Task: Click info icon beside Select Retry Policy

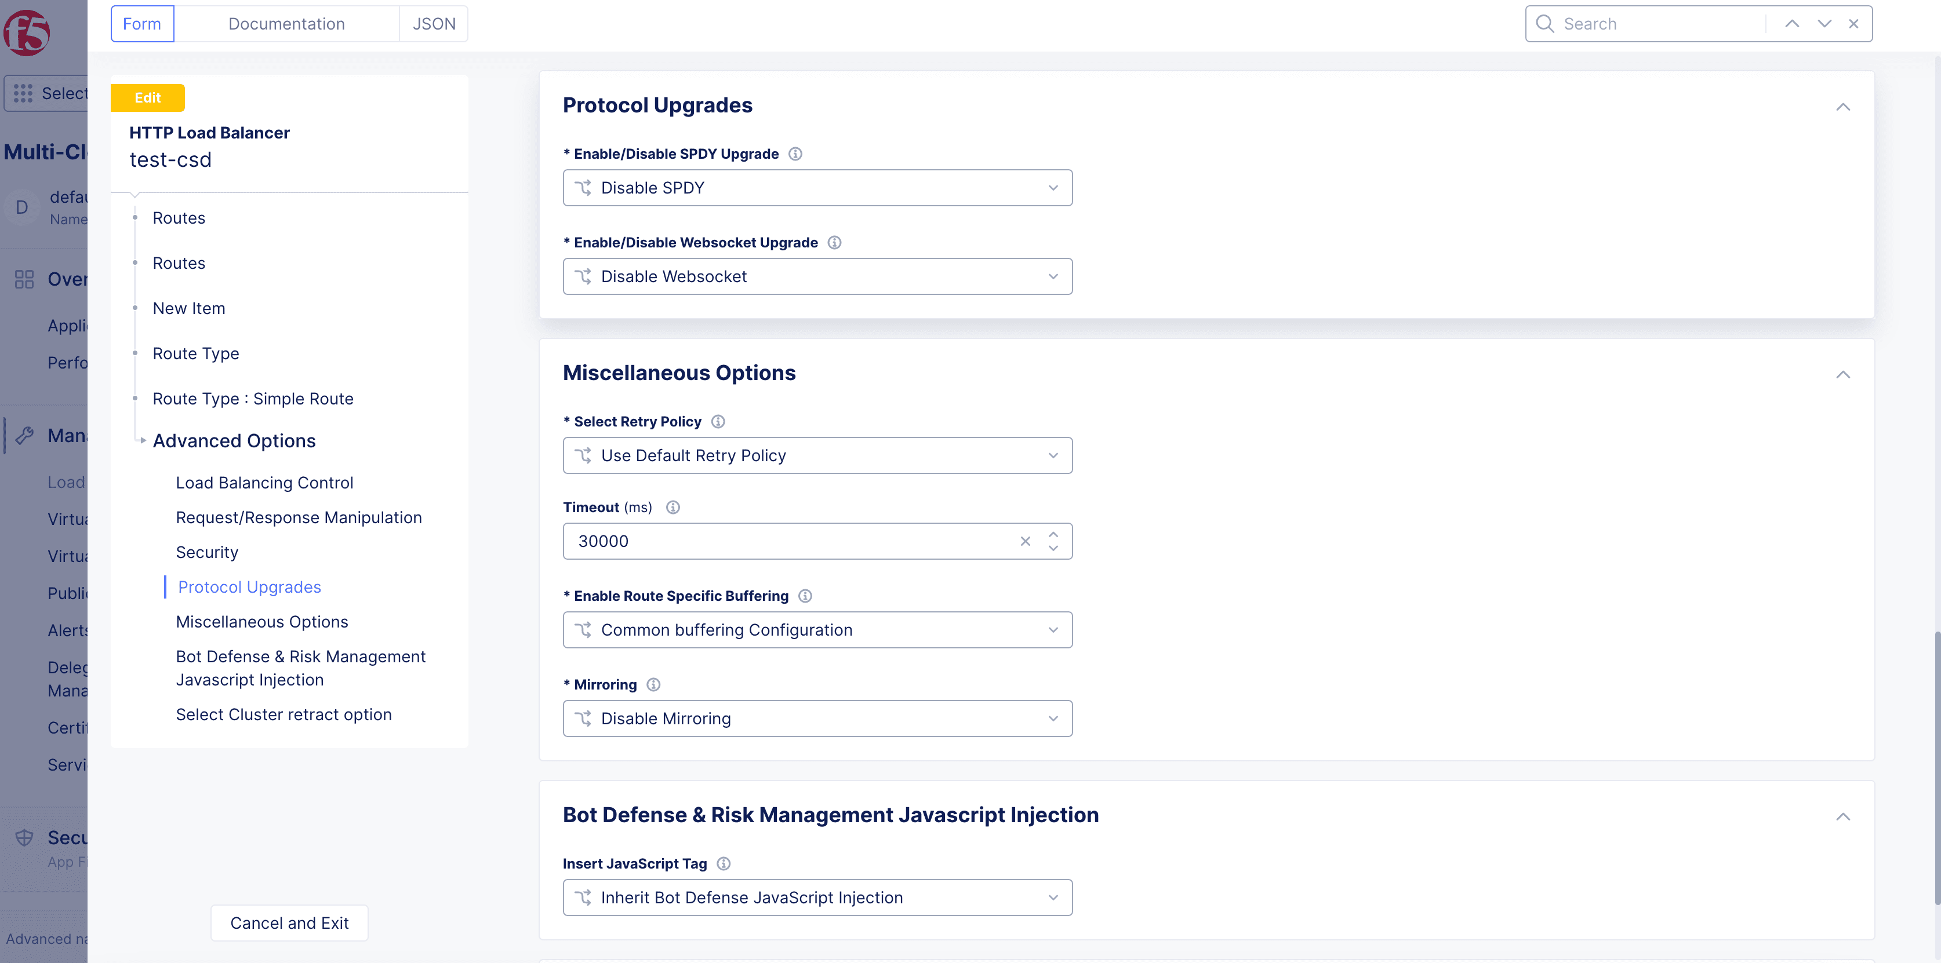Action: 718,422
